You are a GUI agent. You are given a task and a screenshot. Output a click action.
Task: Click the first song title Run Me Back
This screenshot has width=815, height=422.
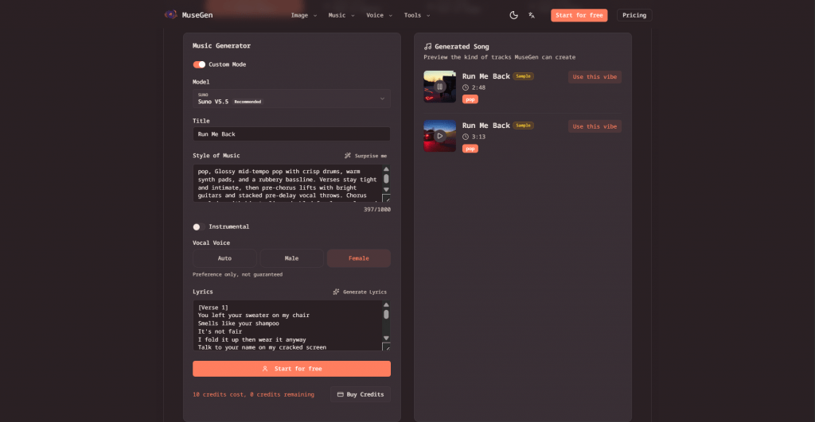tap(486, 76)
